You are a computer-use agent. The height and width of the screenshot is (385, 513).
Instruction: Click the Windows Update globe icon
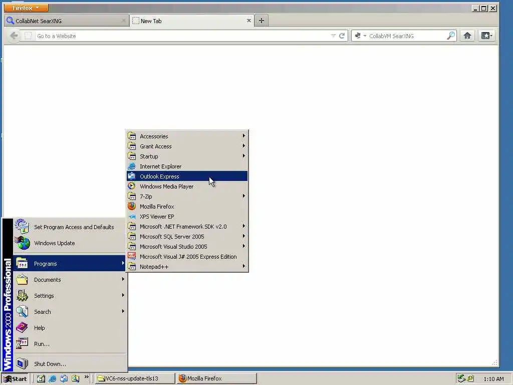click(x=23, y=243)
